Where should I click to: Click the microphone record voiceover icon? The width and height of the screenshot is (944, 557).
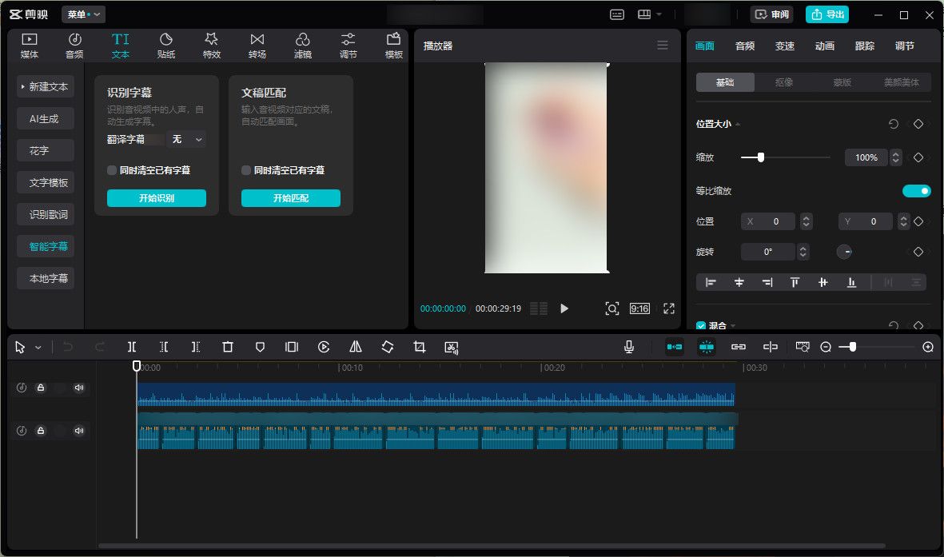pos(629,347)
